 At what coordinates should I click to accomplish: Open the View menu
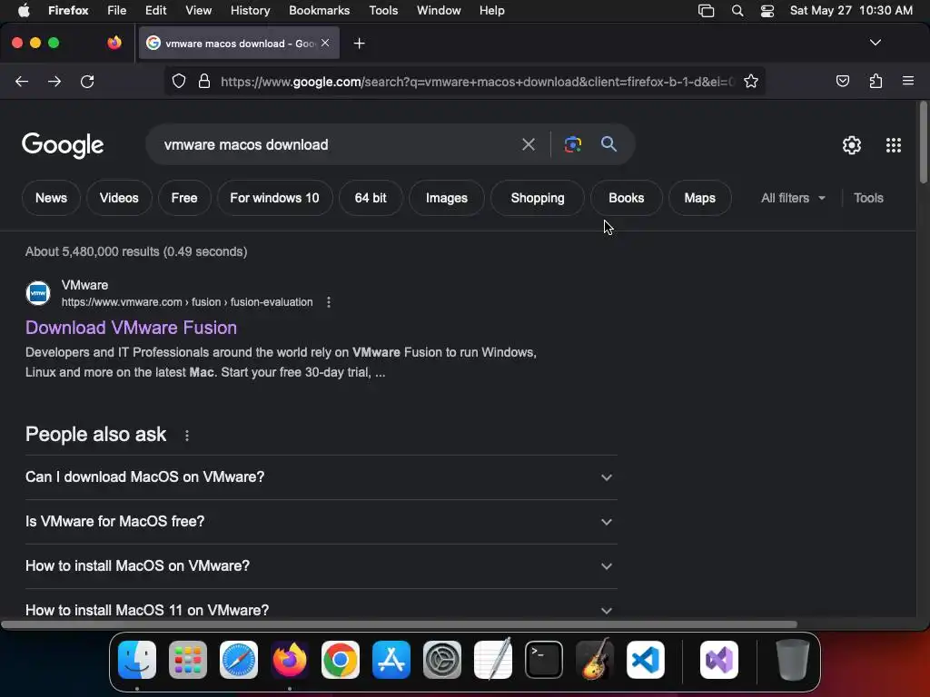coord(198,11)
